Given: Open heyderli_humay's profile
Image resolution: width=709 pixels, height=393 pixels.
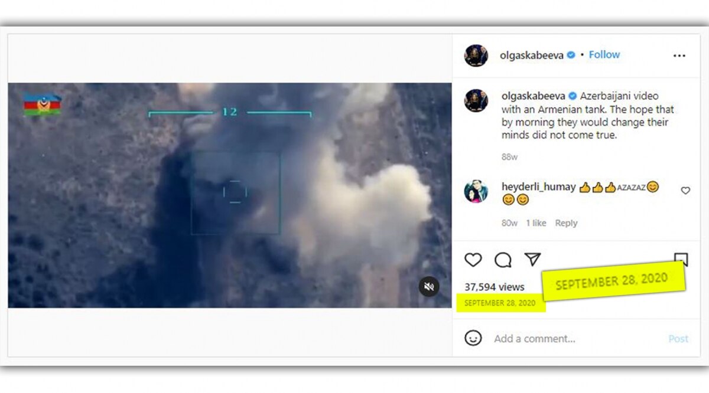Looking at the screenshot, I should [538, 187].
